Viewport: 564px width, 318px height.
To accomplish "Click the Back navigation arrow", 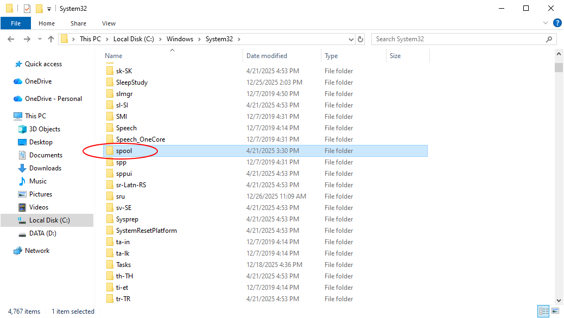I will (x=11, y=39).
